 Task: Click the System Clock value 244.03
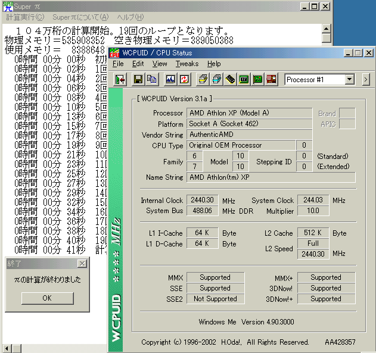coord(313,200)
